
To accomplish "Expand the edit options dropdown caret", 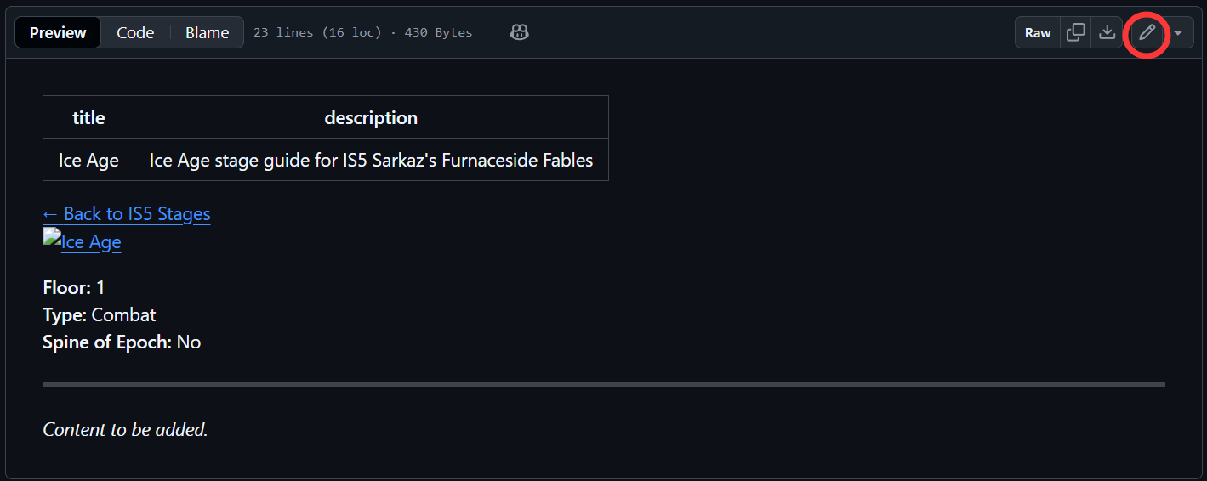I will 1178,32.
